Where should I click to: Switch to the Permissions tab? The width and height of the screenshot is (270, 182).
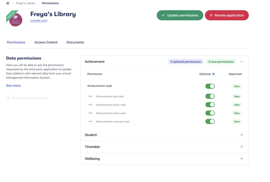16,42
